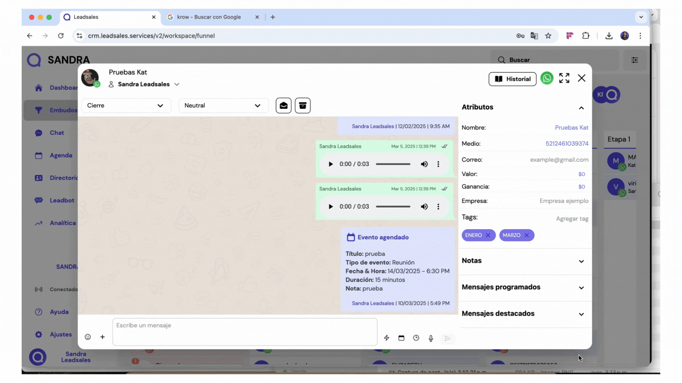Open WhatsApp green icon in chat header

tap(547, 78)
